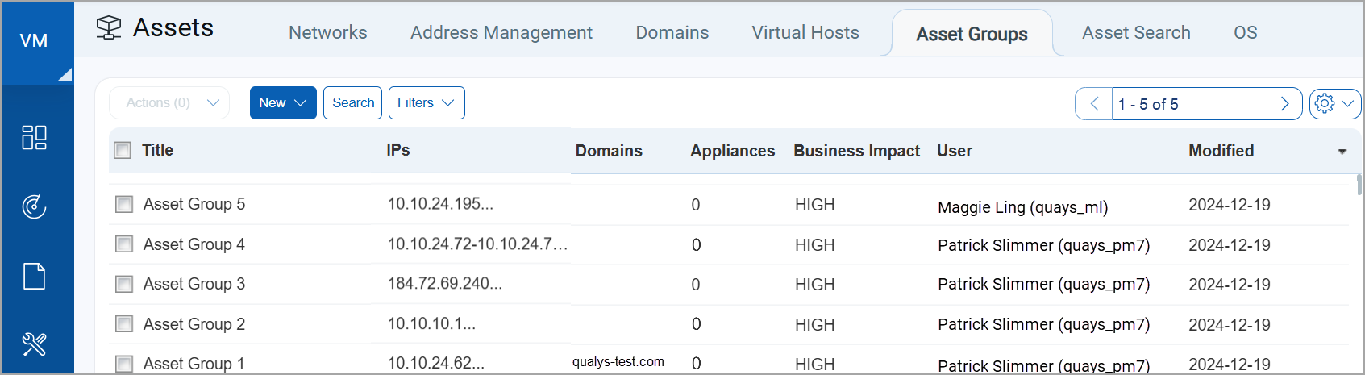Click IP value 10.10.24.62...
This screenshot has height=375, width=1365.
click(436, 364)
